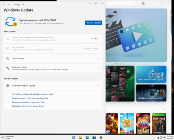This screenshot has width=174, height=140.
Task: Click Pause for 1 week button
Action: [91, 48]
